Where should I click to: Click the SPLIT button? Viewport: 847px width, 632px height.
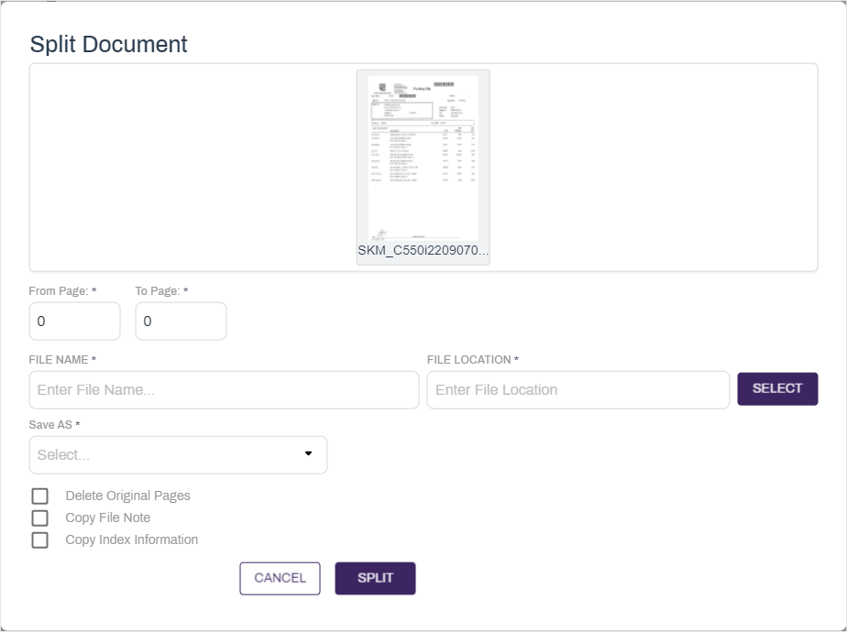click(376, 579)
